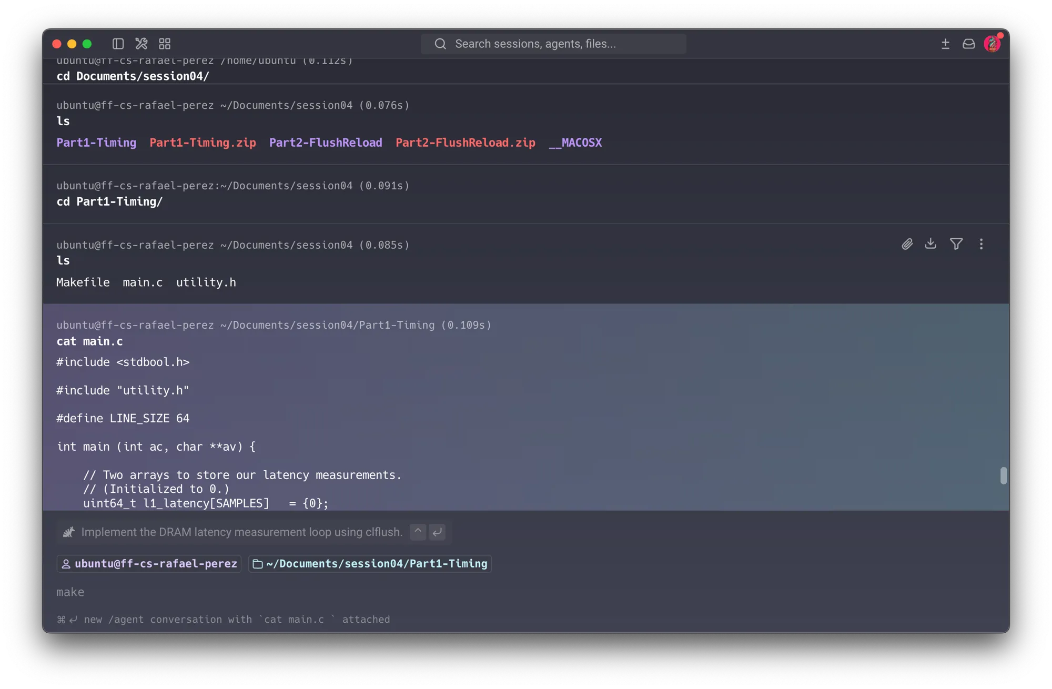This screenshot has width=1052, height=689.
Task: Click the folder icon in directory chip
Action: (258, 564)
